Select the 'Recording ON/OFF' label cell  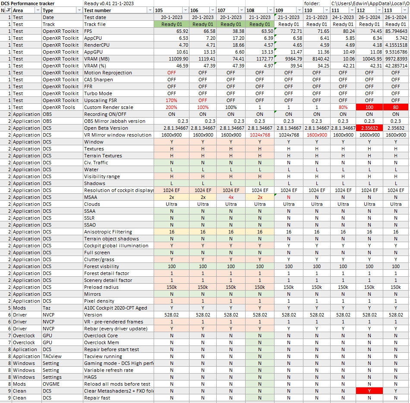pyautogui.click(x=118, y=114)
